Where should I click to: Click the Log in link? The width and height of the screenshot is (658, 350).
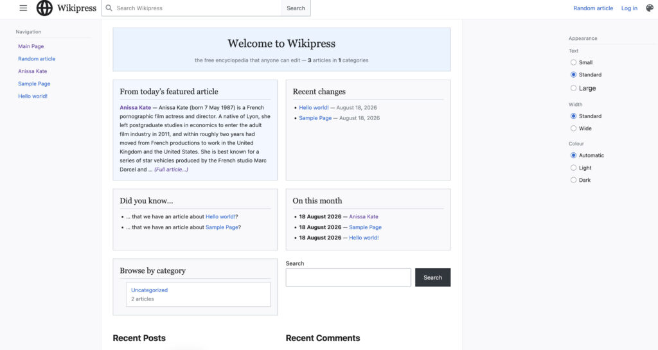pos(629,8)
